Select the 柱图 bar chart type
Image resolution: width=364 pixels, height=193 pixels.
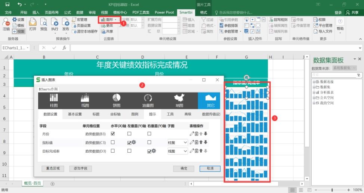pyautogui.click(x=53, y=100)
